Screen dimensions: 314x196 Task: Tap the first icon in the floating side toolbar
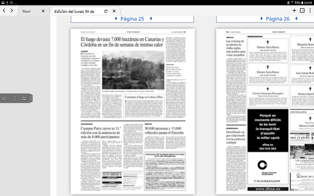tap(5, 98)
